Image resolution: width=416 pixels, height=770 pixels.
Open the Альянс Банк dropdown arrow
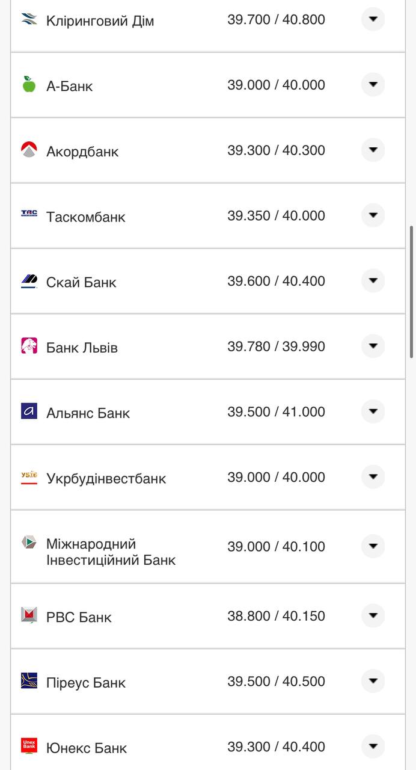pos(373,411)
